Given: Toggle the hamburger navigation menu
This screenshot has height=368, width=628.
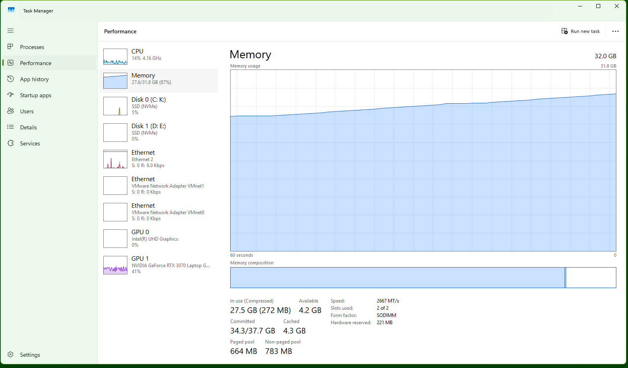Looking at the screenshot, I should tap(10, 31).
